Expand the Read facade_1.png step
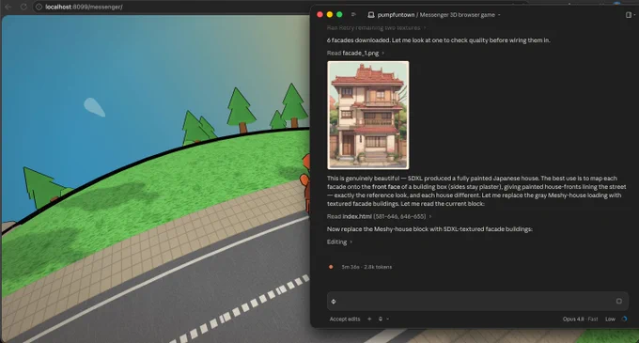This screenshot has width=639, height=343. [355, 53]
